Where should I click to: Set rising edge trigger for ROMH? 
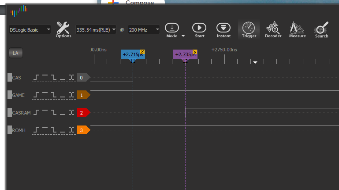click(36, 130)
